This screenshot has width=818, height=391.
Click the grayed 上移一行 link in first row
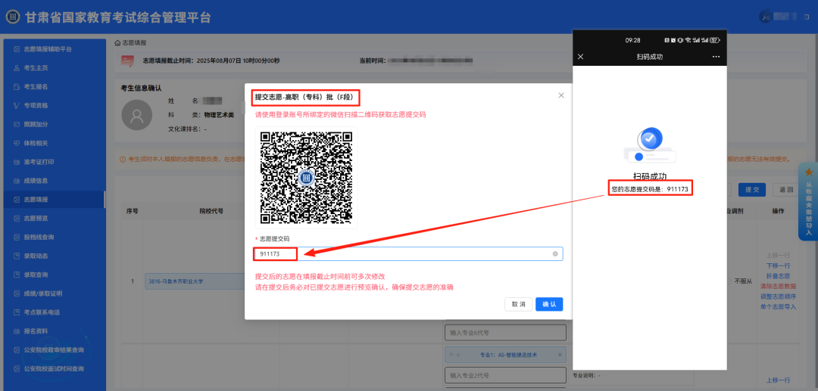tap(778, 255)
